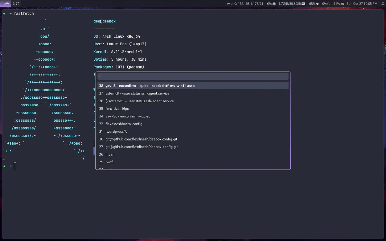Click the CPU usage chip icon

click(274, 4)
